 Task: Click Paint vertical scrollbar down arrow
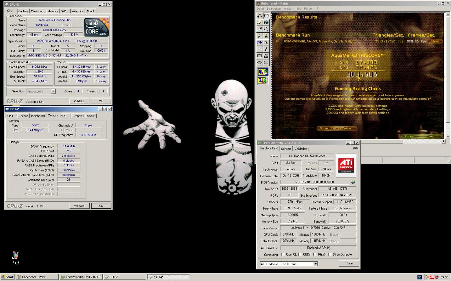click(x=448, y=137)
